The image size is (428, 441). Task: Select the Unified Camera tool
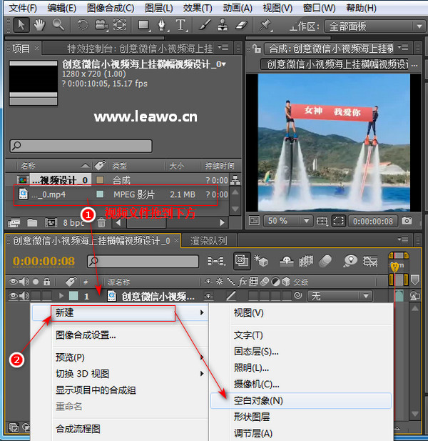tap(101, 25)
